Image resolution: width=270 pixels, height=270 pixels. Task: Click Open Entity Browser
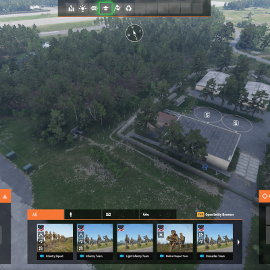[215, 215]
